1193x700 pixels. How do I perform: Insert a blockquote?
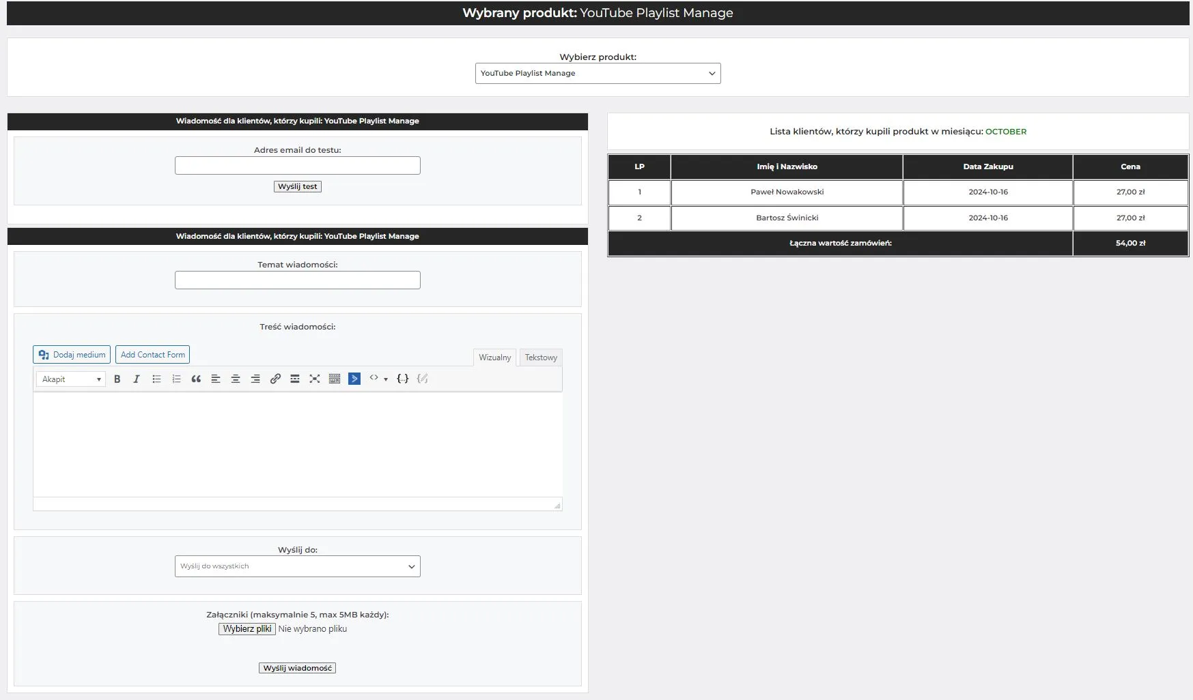pos(196,379)
